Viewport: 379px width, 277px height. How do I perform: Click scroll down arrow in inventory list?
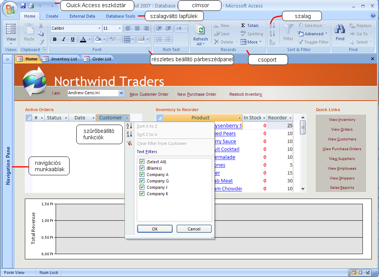(x=303, y=189)
